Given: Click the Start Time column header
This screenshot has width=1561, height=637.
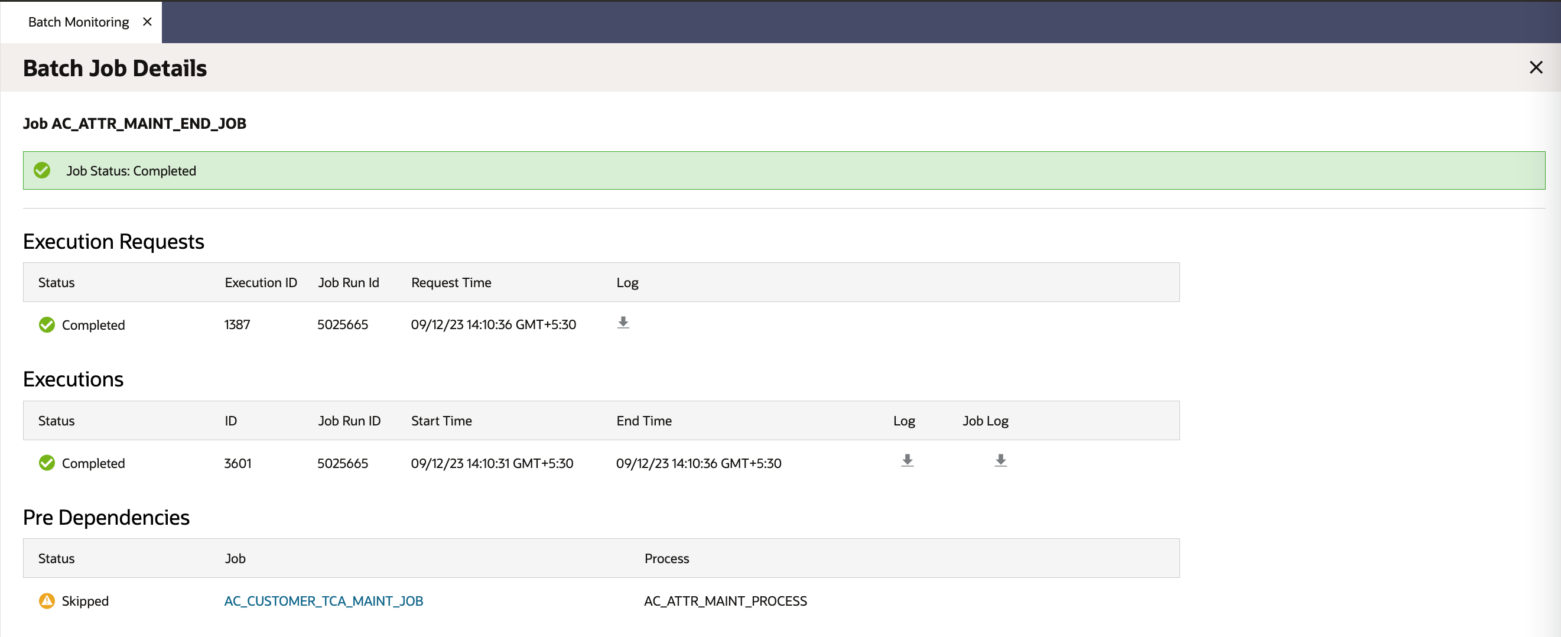Looking at the screenshot, I should (x=442, y=421).
